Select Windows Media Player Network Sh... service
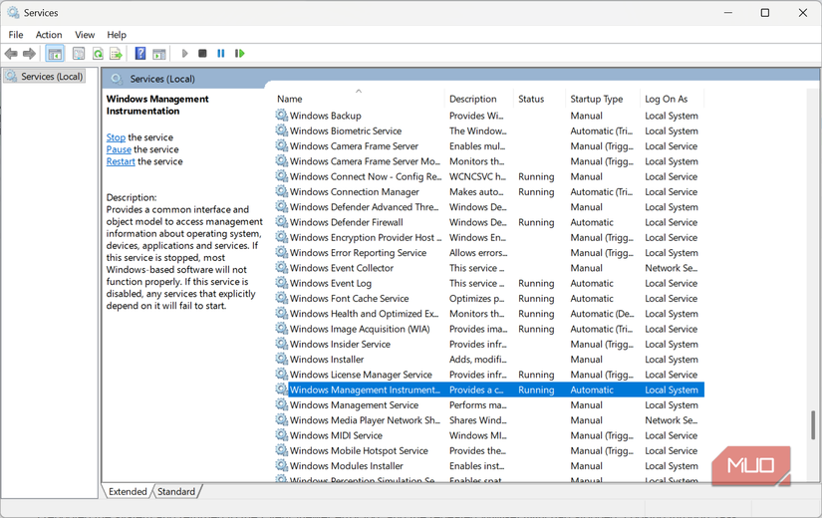 (x=489, y=419)
